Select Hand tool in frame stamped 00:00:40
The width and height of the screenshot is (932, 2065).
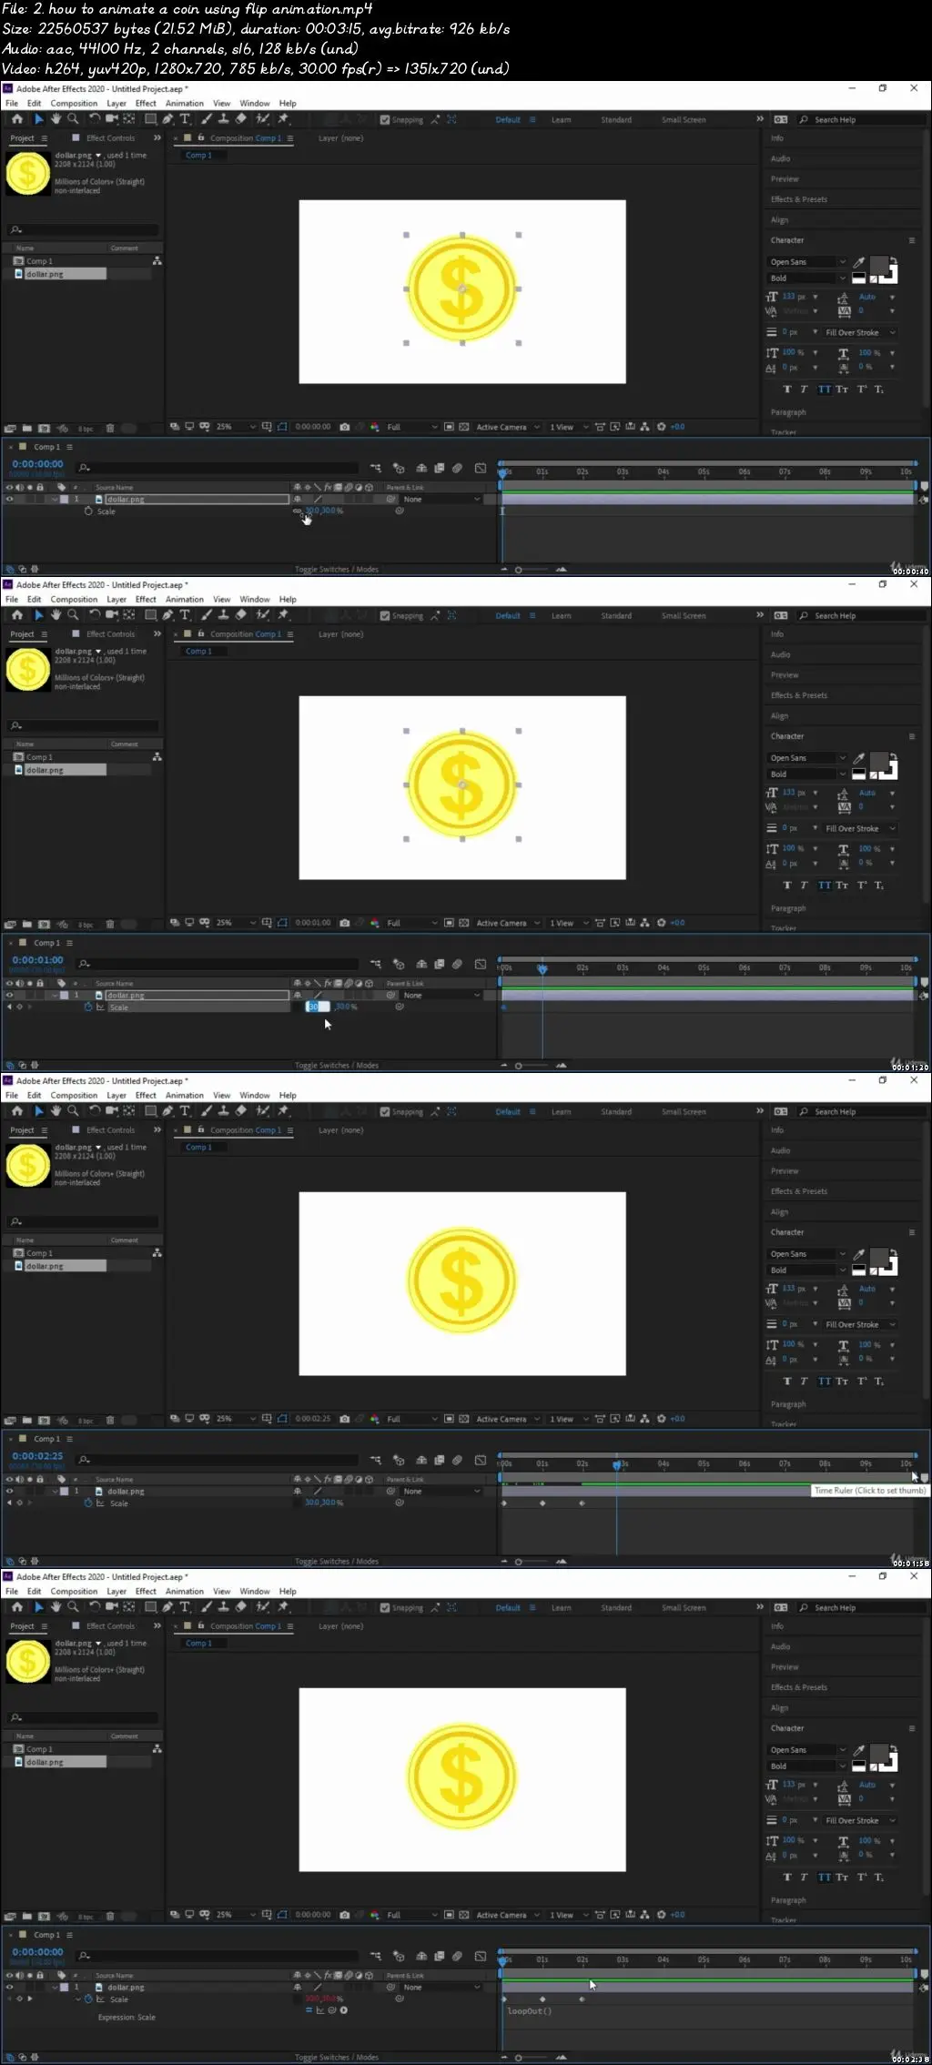click(56, 119)
